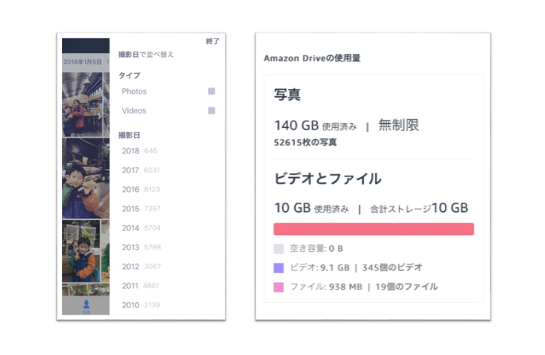Viewport: 545px width, 355px height.
Task: Filter photos by year 2010
Action: click(x=141, y=305)
